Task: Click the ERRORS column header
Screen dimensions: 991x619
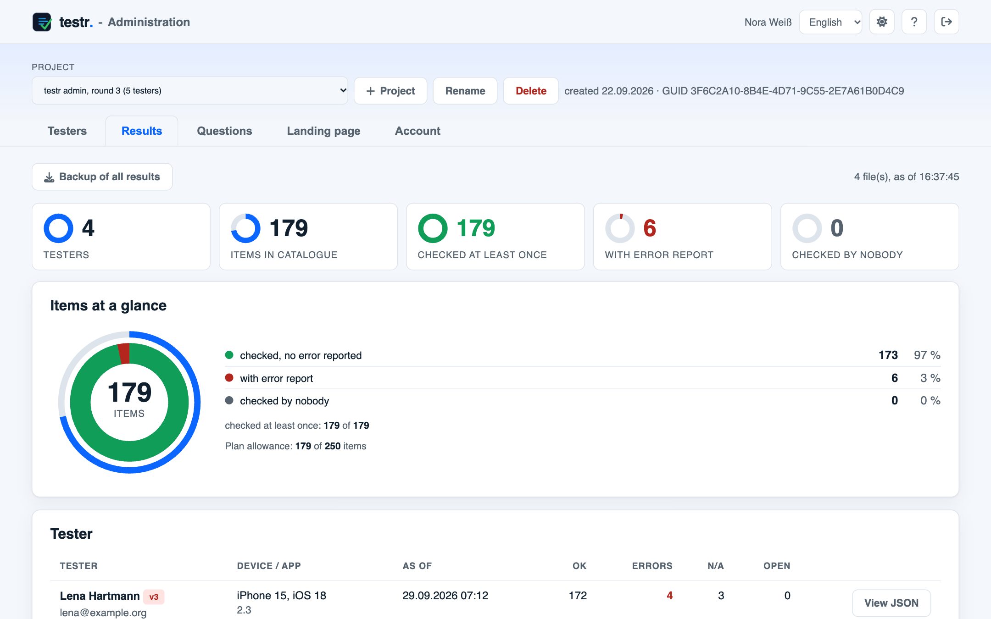Action: (x=652, y=566)
